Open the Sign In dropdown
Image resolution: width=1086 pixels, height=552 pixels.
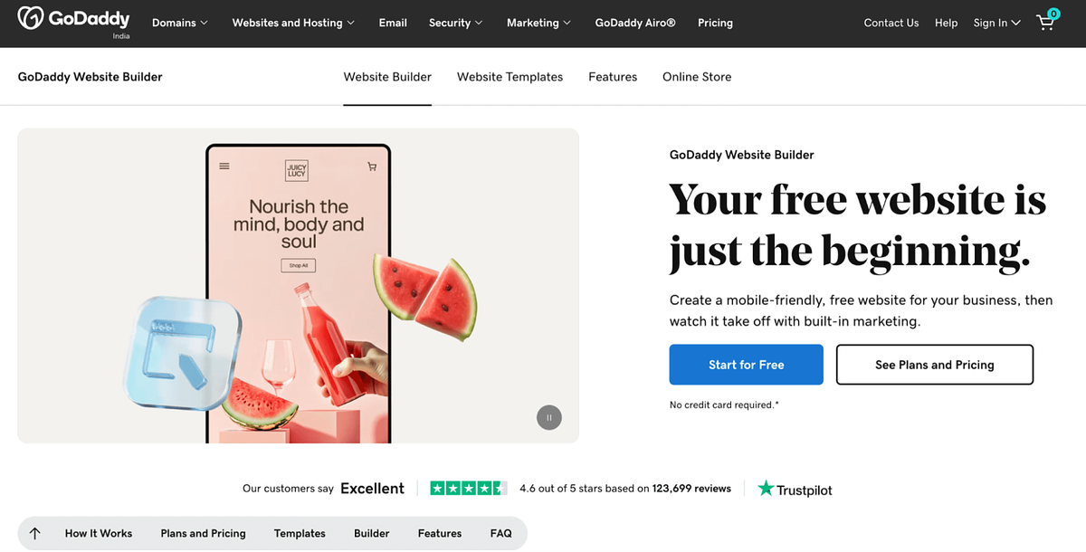pos(995,23)
